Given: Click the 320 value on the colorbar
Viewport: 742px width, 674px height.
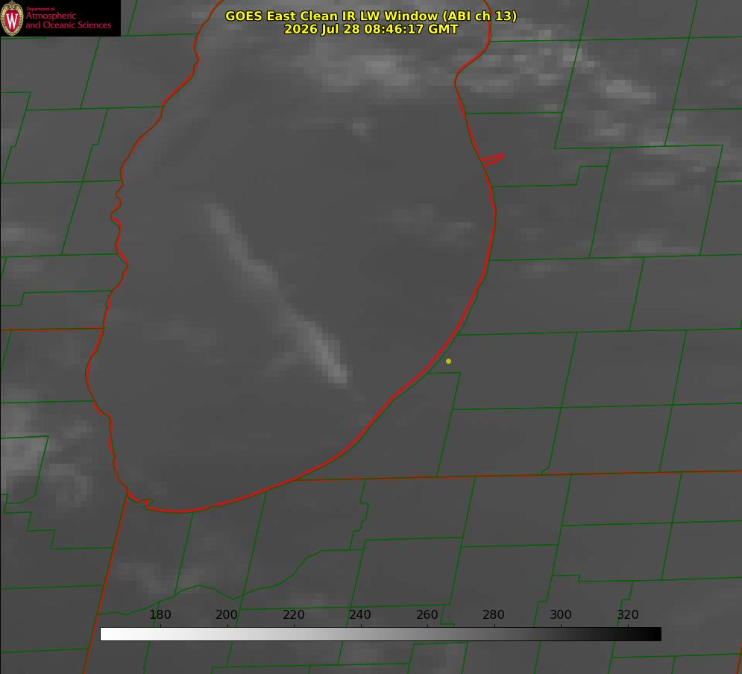Looking at the screenshot, I should pos(628,614).
